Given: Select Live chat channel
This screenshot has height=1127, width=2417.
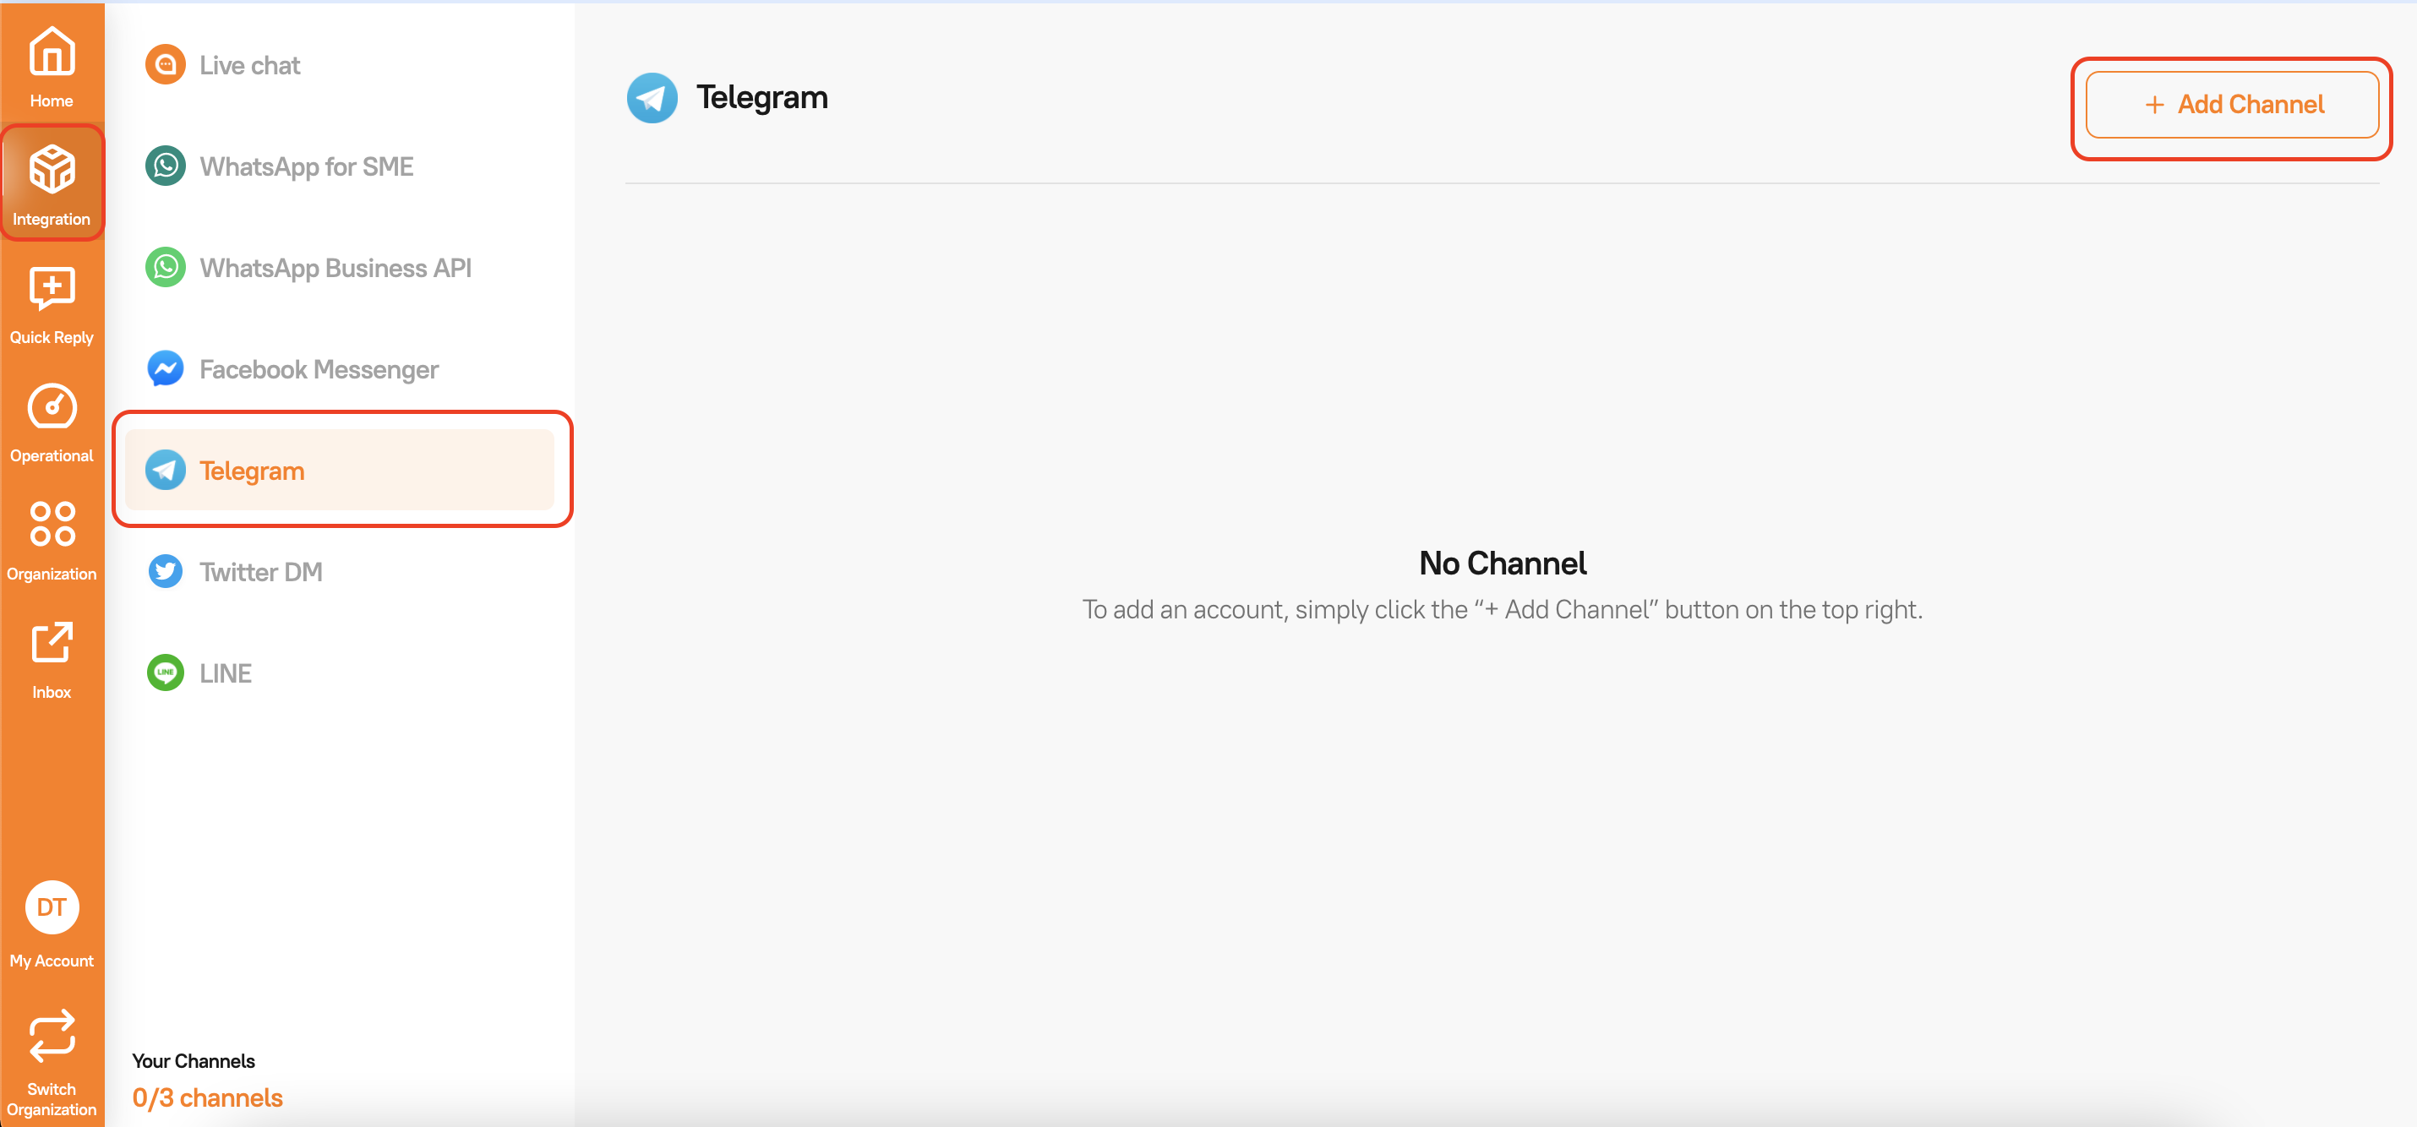Looking at the screenshot, I should pos(249,66).
